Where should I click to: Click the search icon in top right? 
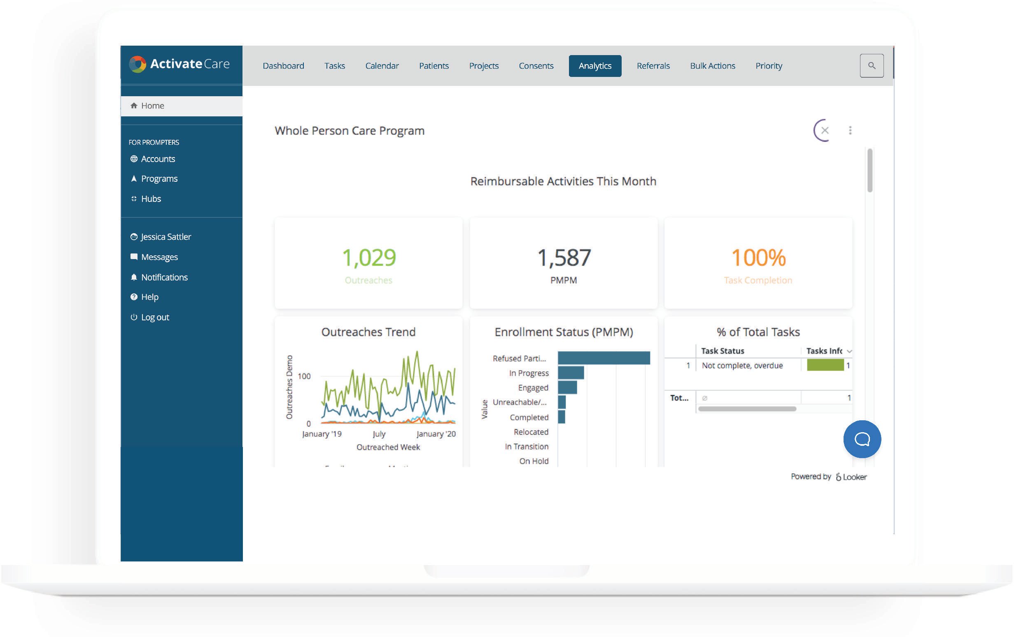pyautogui.click(x=872, y=65)
